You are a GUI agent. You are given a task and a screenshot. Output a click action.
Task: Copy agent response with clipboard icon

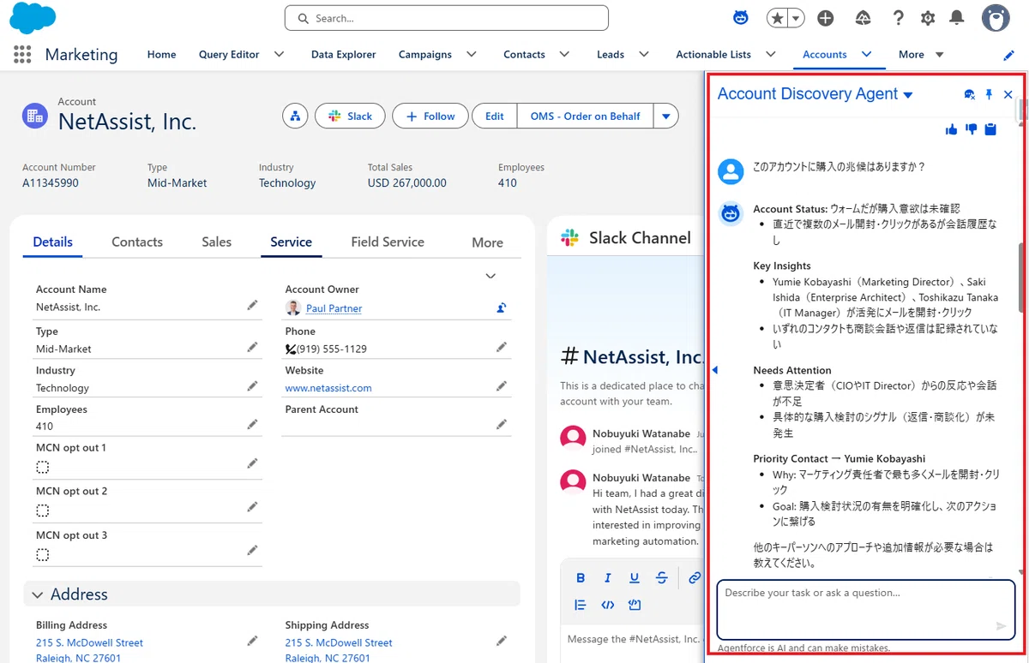[990, 129]
